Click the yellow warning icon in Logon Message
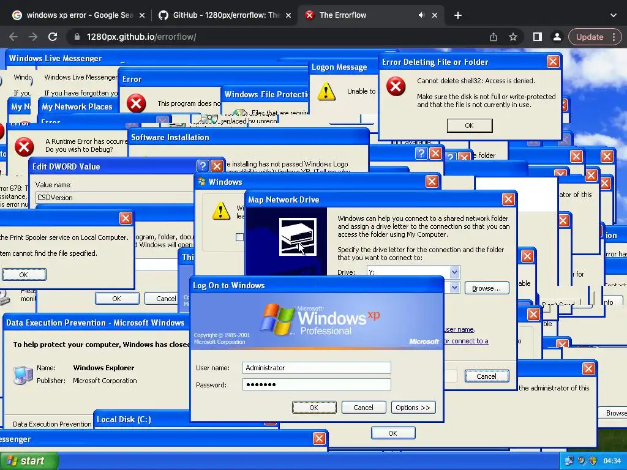Viewport: 627px width, 470px height. 326,92
